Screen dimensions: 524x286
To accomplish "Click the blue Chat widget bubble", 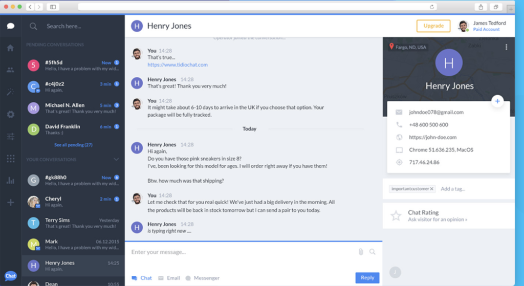I will click(10, 276).
